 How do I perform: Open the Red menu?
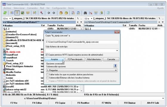42,8
